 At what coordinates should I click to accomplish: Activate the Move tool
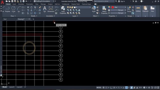[28, 7]
